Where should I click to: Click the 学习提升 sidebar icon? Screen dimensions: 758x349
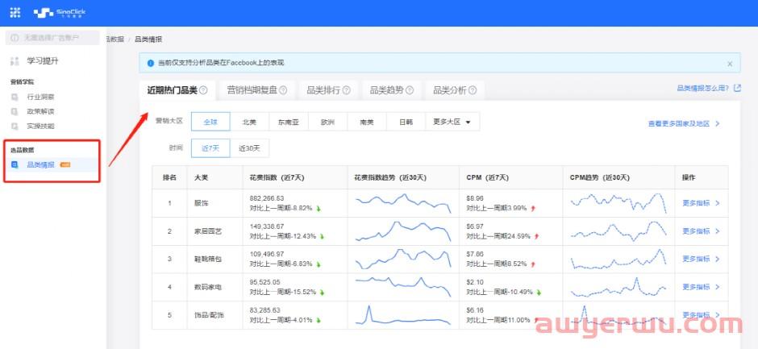tap(15, 61)
